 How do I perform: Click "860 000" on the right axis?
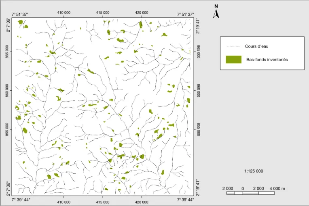tap(199, 90)
